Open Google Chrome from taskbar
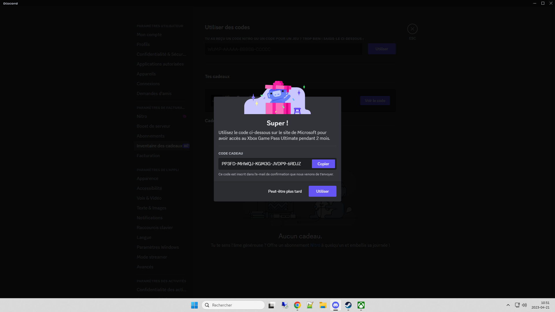The height and width of the screenshot is (312, 555). coord(297,305)
